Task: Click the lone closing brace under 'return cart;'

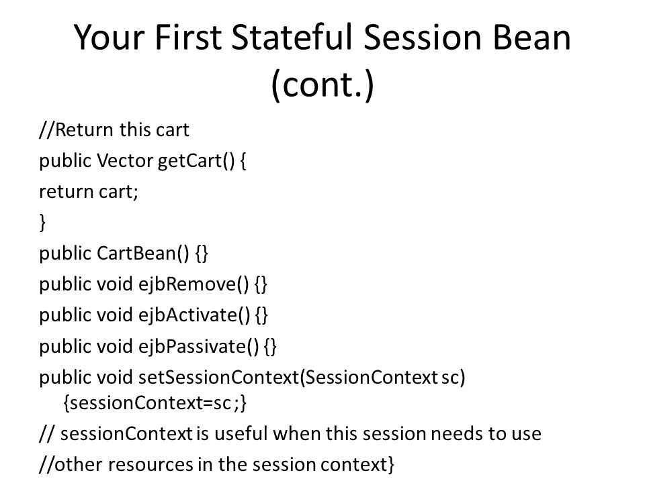Action: click(x=42, y=223)
